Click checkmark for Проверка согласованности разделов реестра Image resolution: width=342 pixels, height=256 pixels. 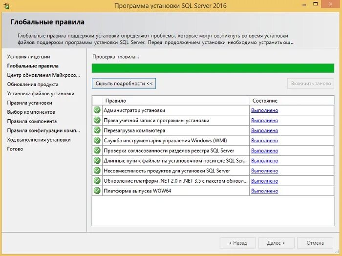(97, 150)
